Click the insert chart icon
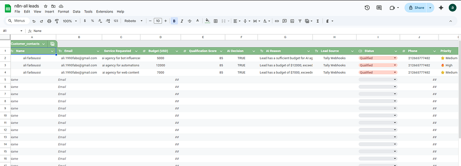Screen dimensions: 461x166 (292, 21)
